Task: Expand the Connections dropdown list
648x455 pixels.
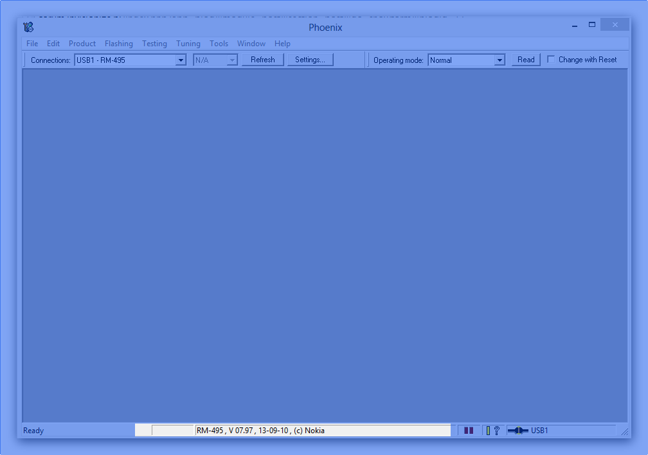Action: pyautogui.click(x=181, y=60)
